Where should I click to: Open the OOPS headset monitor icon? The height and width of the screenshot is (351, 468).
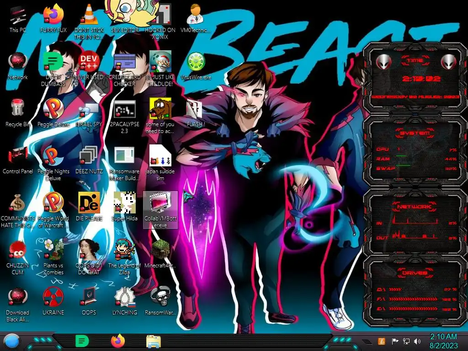89,302
